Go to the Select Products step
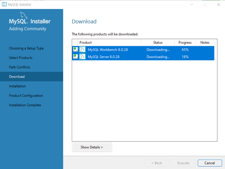Viewport: 225px width, 169px height. [21, 58]
